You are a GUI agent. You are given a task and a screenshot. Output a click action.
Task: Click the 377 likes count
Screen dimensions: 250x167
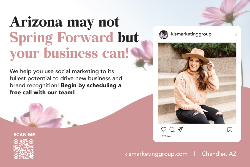(167, 136)
